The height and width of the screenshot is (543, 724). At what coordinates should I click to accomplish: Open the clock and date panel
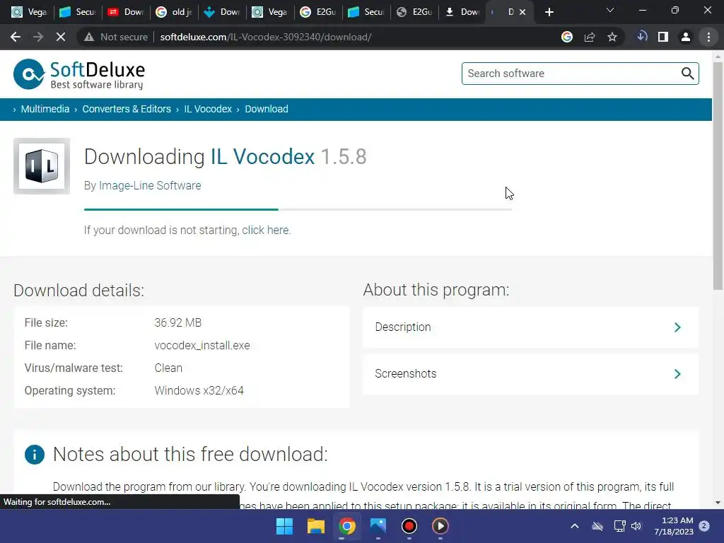coord(674,526)
